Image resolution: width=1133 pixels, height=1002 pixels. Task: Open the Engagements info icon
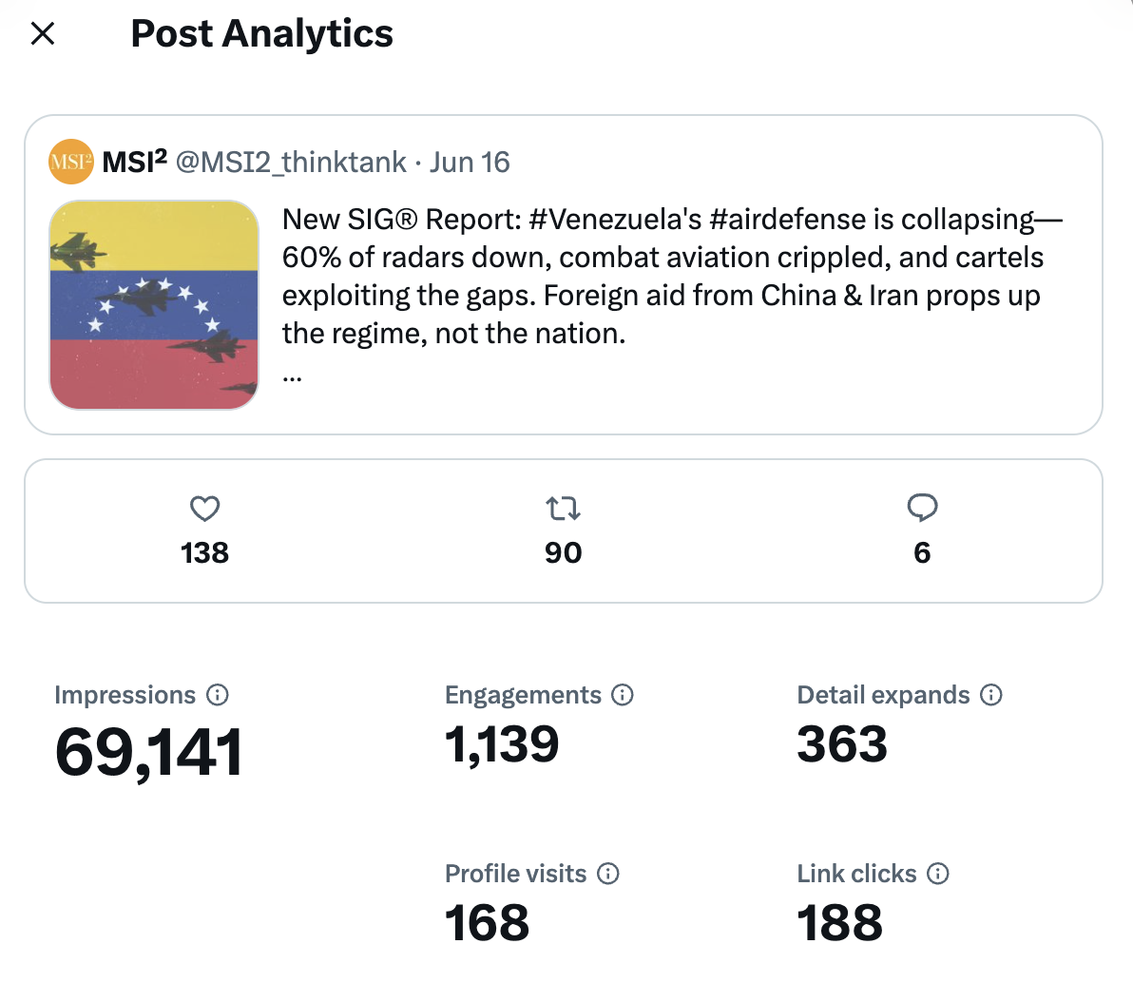pyautogui.click(x=623, y=695)
